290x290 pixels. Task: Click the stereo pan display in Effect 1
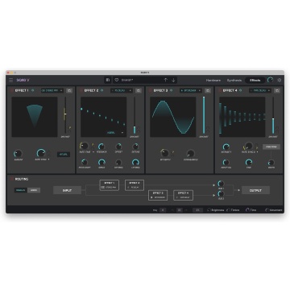(35, 117)
